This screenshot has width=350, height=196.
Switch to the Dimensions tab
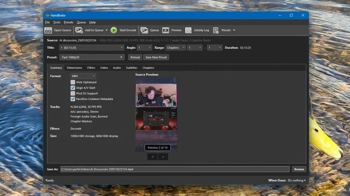[74, 68]
